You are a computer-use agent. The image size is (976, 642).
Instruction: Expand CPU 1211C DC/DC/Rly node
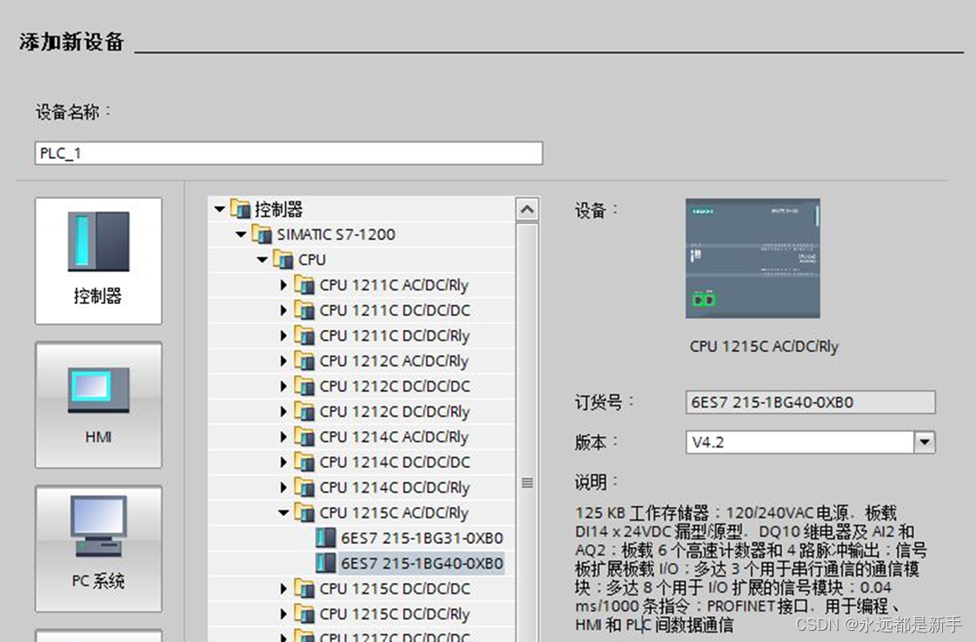284,336
